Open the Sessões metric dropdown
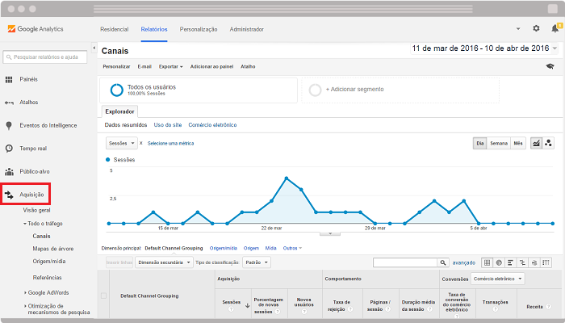 coord(121,143)
